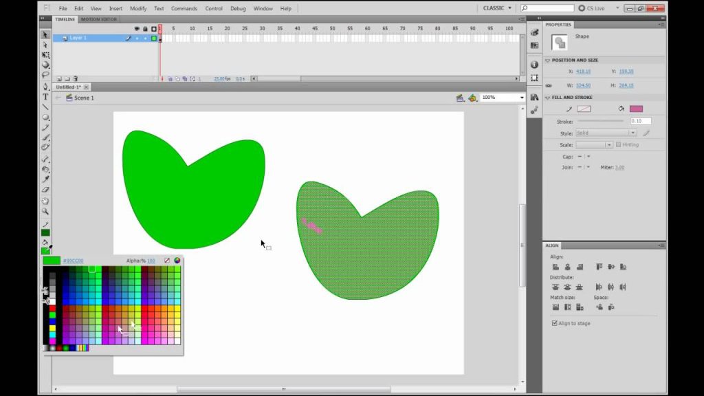
Task: Select the Zoom magnifier tool
Action: (45, 211)
